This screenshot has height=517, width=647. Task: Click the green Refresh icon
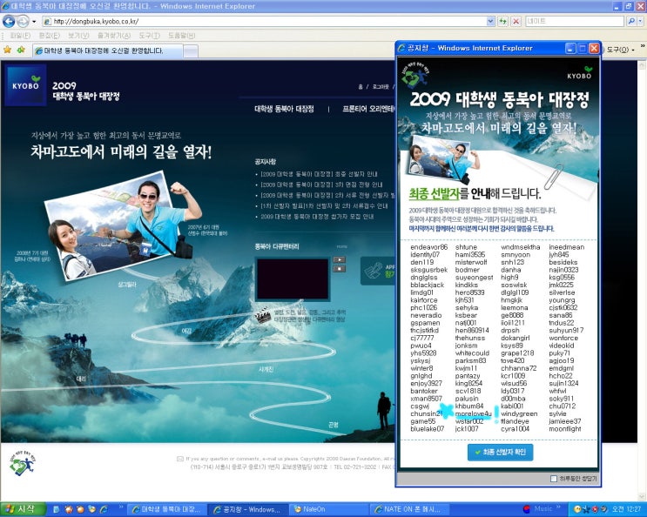[x=503, y=22]
